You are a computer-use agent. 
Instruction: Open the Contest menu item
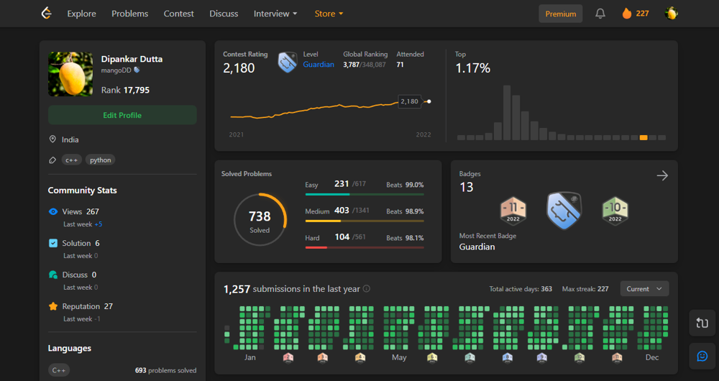(x=179, y=14)
